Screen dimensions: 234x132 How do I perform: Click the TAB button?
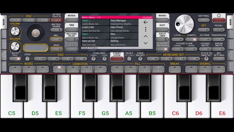click(x=72, y=30)
